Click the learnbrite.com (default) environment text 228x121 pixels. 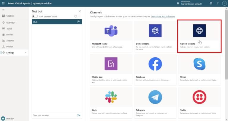(x=191, y=4)
